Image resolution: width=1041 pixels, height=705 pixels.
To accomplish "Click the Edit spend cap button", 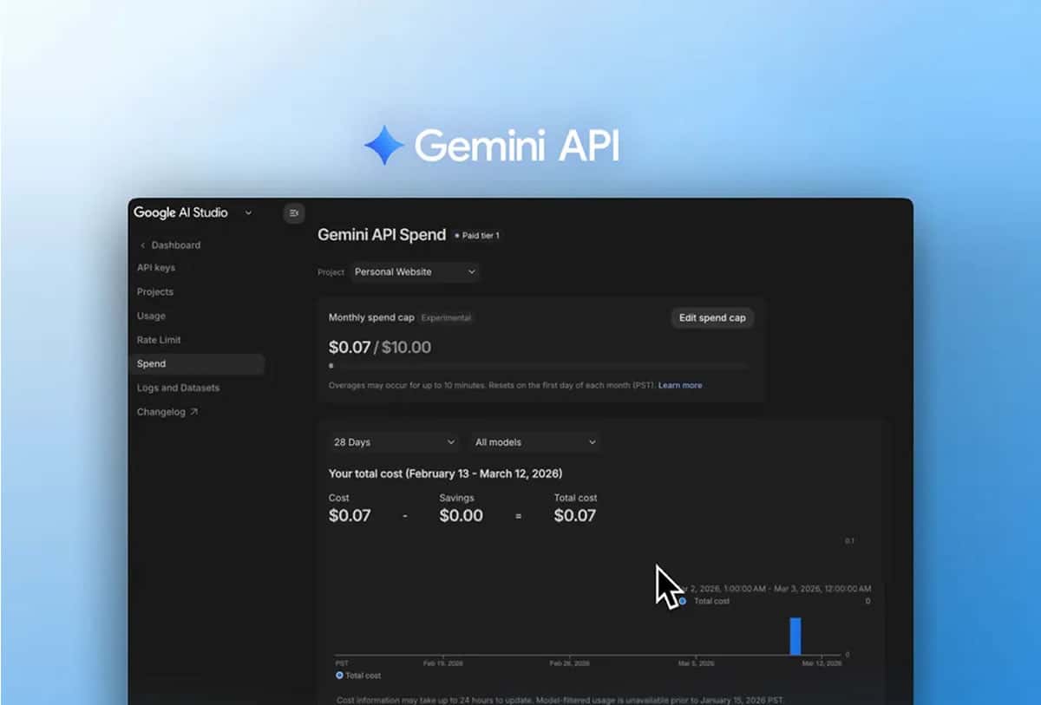I will click(x=712, y=317).
